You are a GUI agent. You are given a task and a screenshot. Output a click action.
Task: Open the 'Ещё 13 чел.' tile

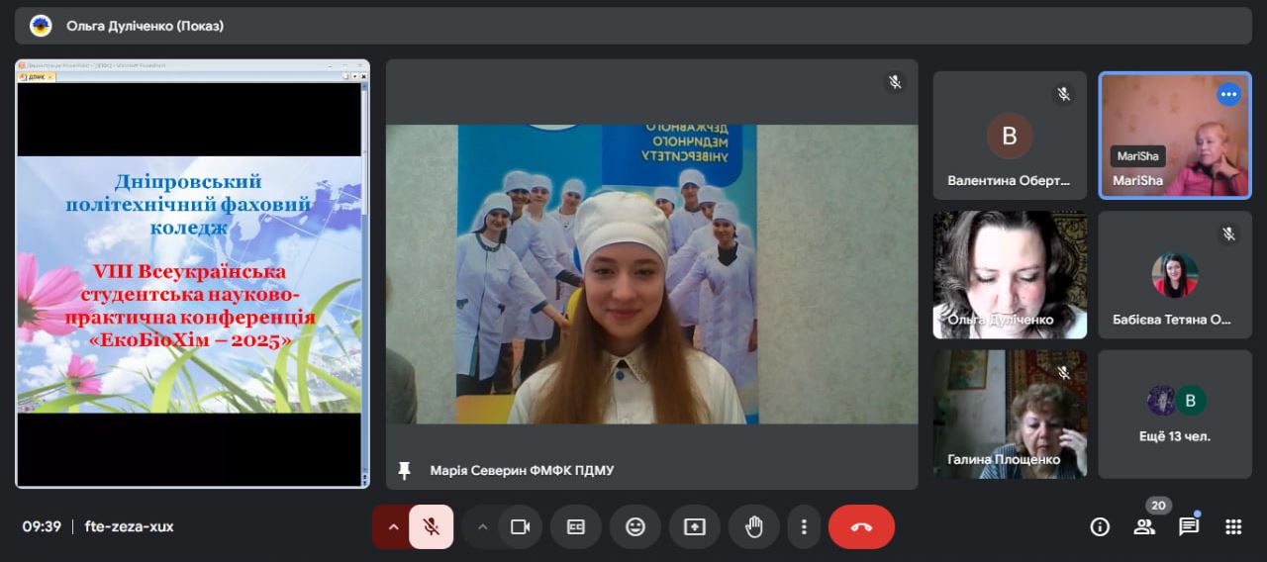1174,414
